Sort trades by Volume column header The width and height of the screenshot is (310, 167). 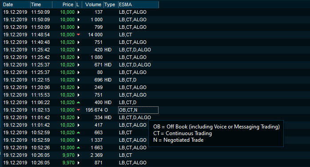(x=93, y=4)
